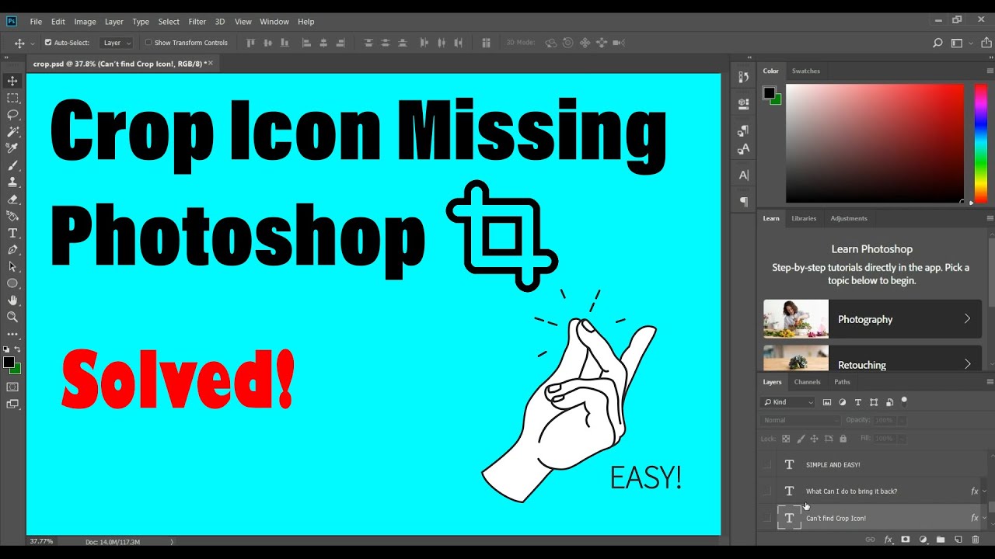Open the Kind filter dropdown
The image size is (995, 559).
click(x=787, y=401)
